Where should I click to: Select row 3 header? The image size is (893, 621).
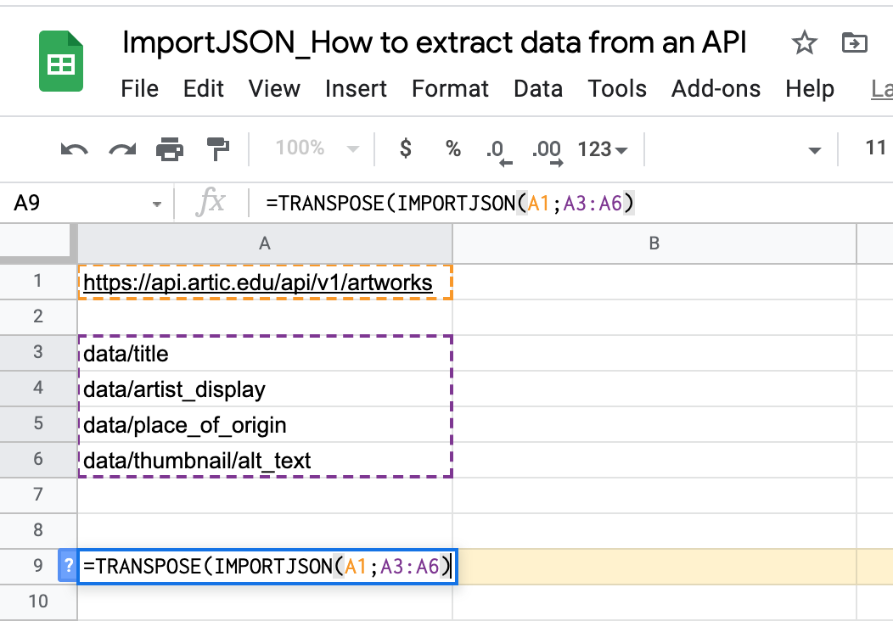pos(38,352)
